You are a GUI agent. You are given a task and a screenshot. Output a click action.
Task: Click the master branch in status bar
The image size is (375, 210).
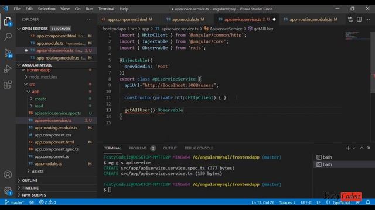(14, 202)
